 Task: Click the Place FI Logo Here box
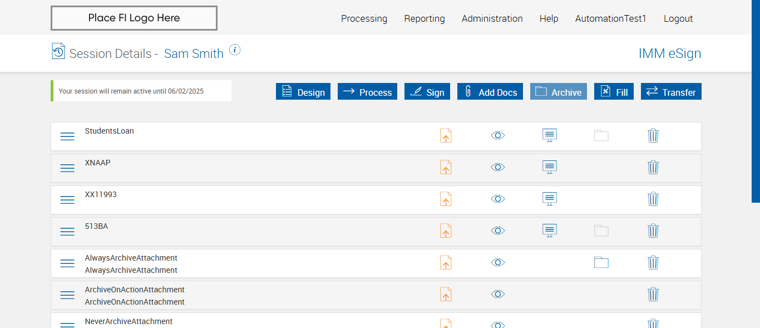tap(134, 18)
